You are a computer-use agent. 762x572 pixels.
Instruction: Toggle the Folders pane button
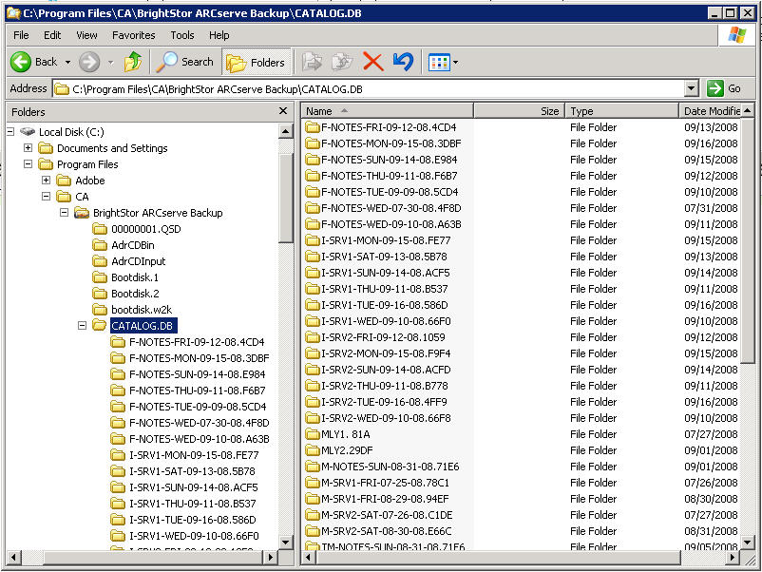point(256,62)
